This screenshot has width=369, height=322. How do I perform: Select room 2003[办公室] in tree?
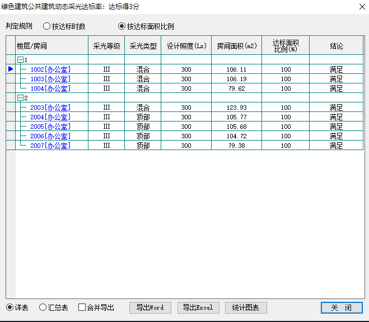point(50,108)
